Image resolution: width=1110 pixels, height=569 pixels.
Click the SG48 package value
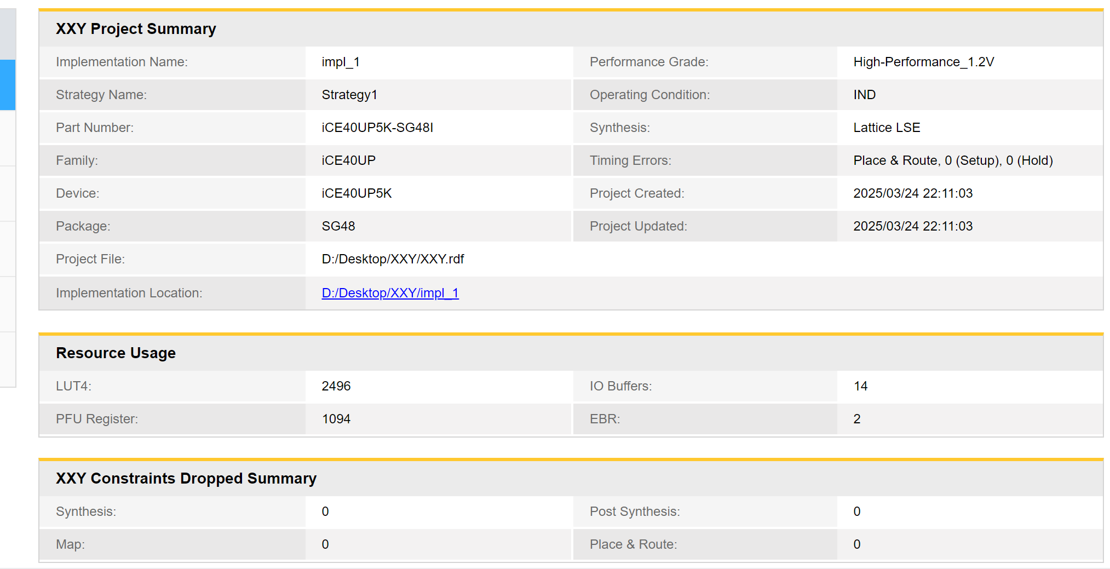click(338, 226)
